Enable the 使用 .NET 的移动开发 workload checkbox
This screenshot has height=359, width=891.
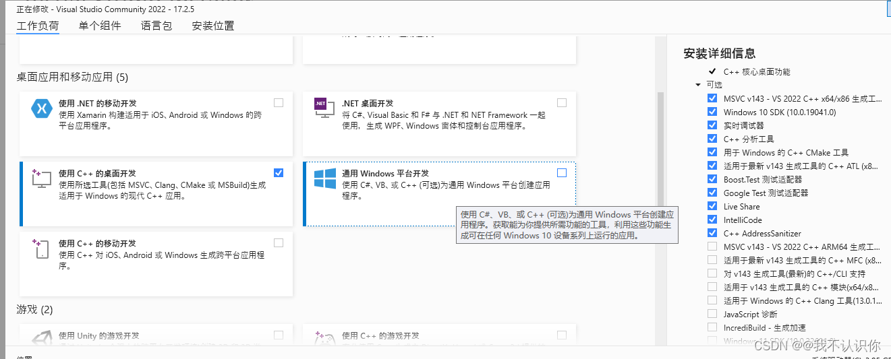tap(279, 103)
